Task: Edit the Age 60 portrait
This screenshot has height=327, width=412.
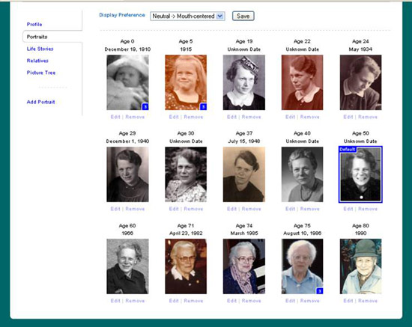Action: pyautogui.click(x=115, y=301)
